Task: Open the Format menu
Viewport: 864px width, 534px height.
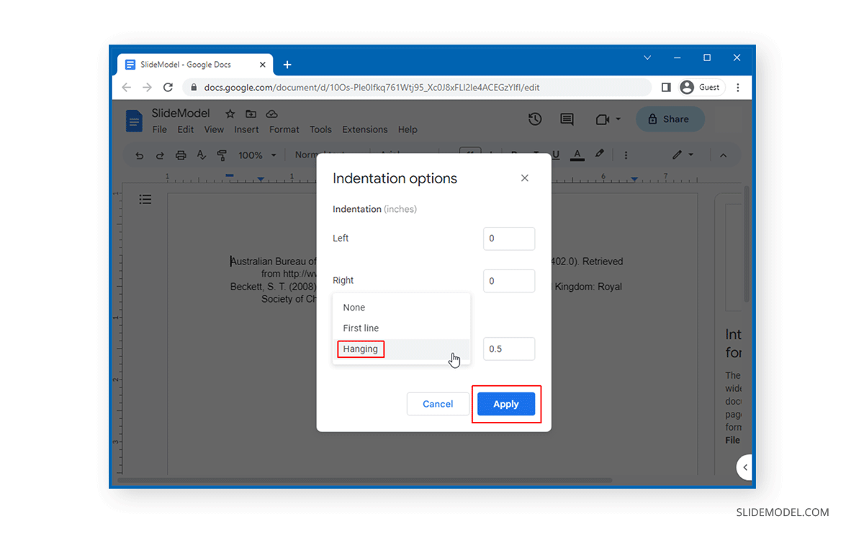Action: (284, 129)
